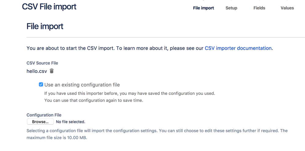
Task: Click the maximum file size 10.00 MB note
Action: (x=57, y=138)
